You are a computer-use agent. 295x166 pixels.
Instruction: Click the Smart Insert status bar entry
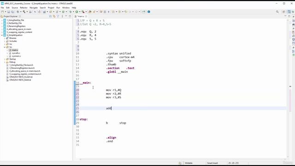pos(212,163)
